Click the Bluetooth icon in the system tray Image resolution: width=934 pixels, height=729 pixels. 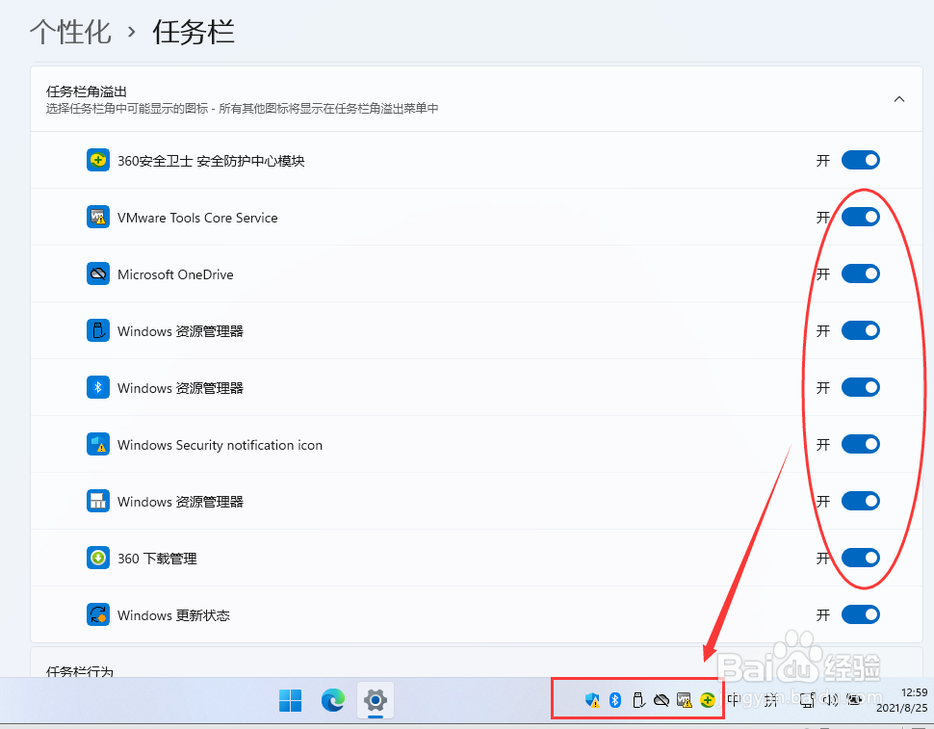pos(614,700)
